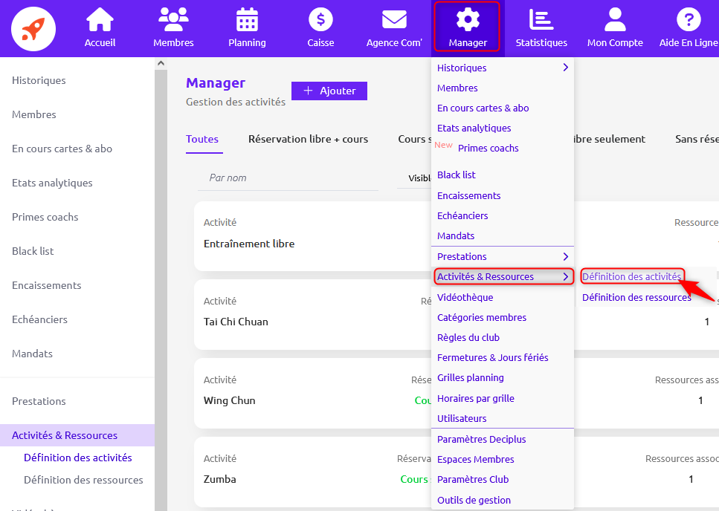Screen dimensions: 719x511
Task: Open Historiques in left sidebar
Action: tap(39, 80)
